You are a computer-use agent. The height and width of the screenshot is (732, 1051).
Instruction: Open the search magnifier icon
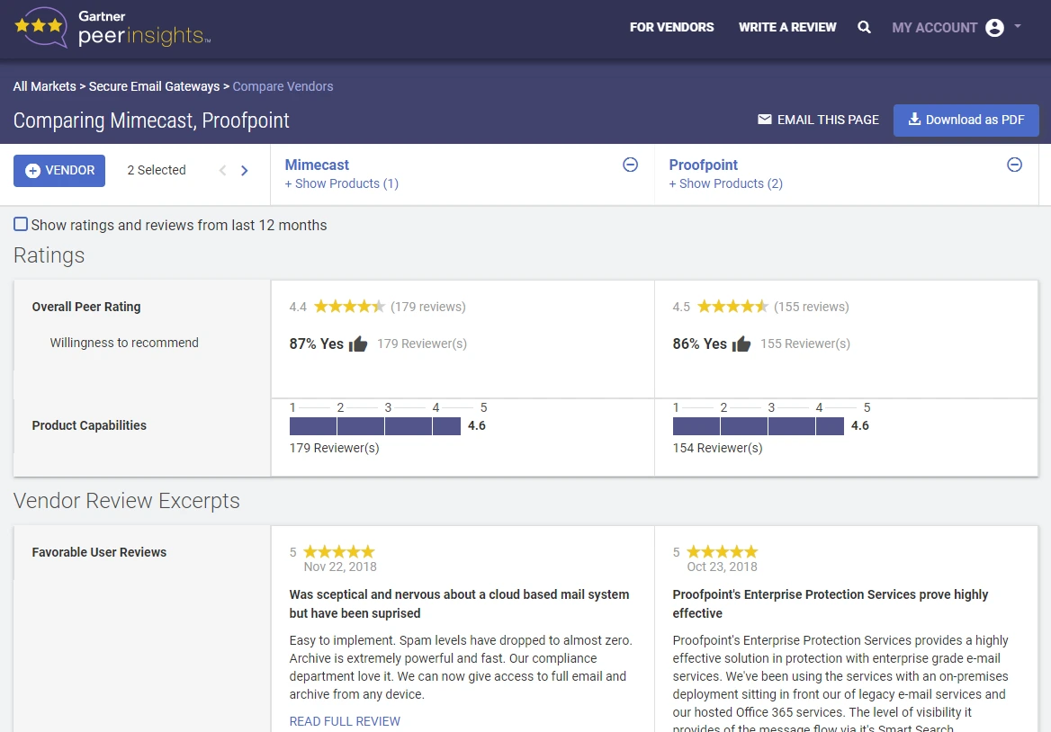(x=864, y=28)
